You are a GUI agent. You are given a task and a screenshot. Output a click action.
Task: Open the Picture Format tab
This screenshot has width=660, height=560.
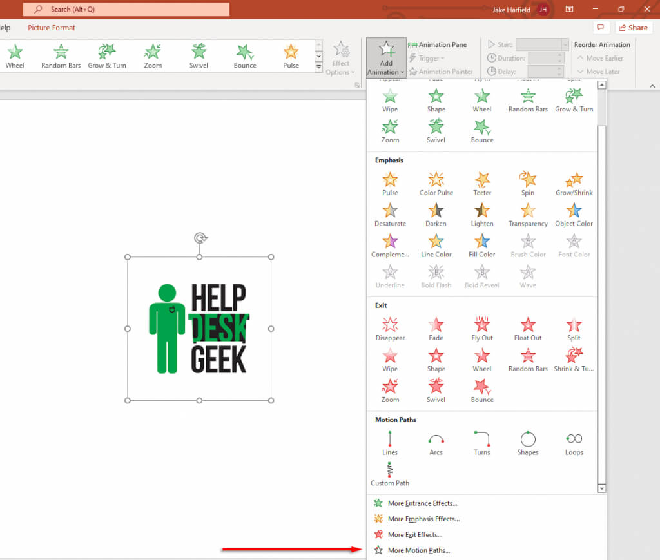click(52, 28)
